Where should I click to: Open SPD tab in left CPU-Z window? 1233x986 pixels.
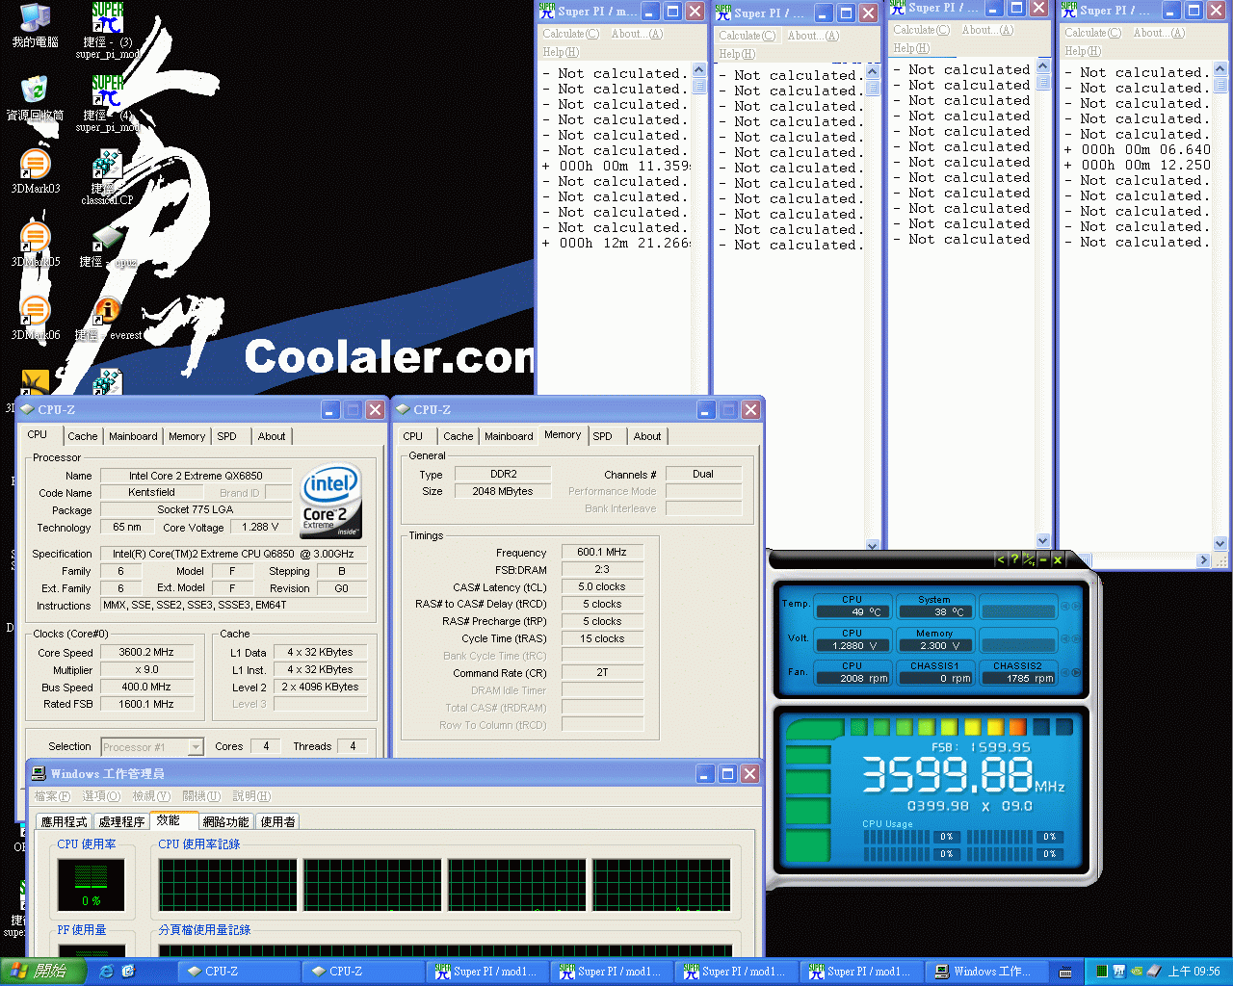click(226, 436)
